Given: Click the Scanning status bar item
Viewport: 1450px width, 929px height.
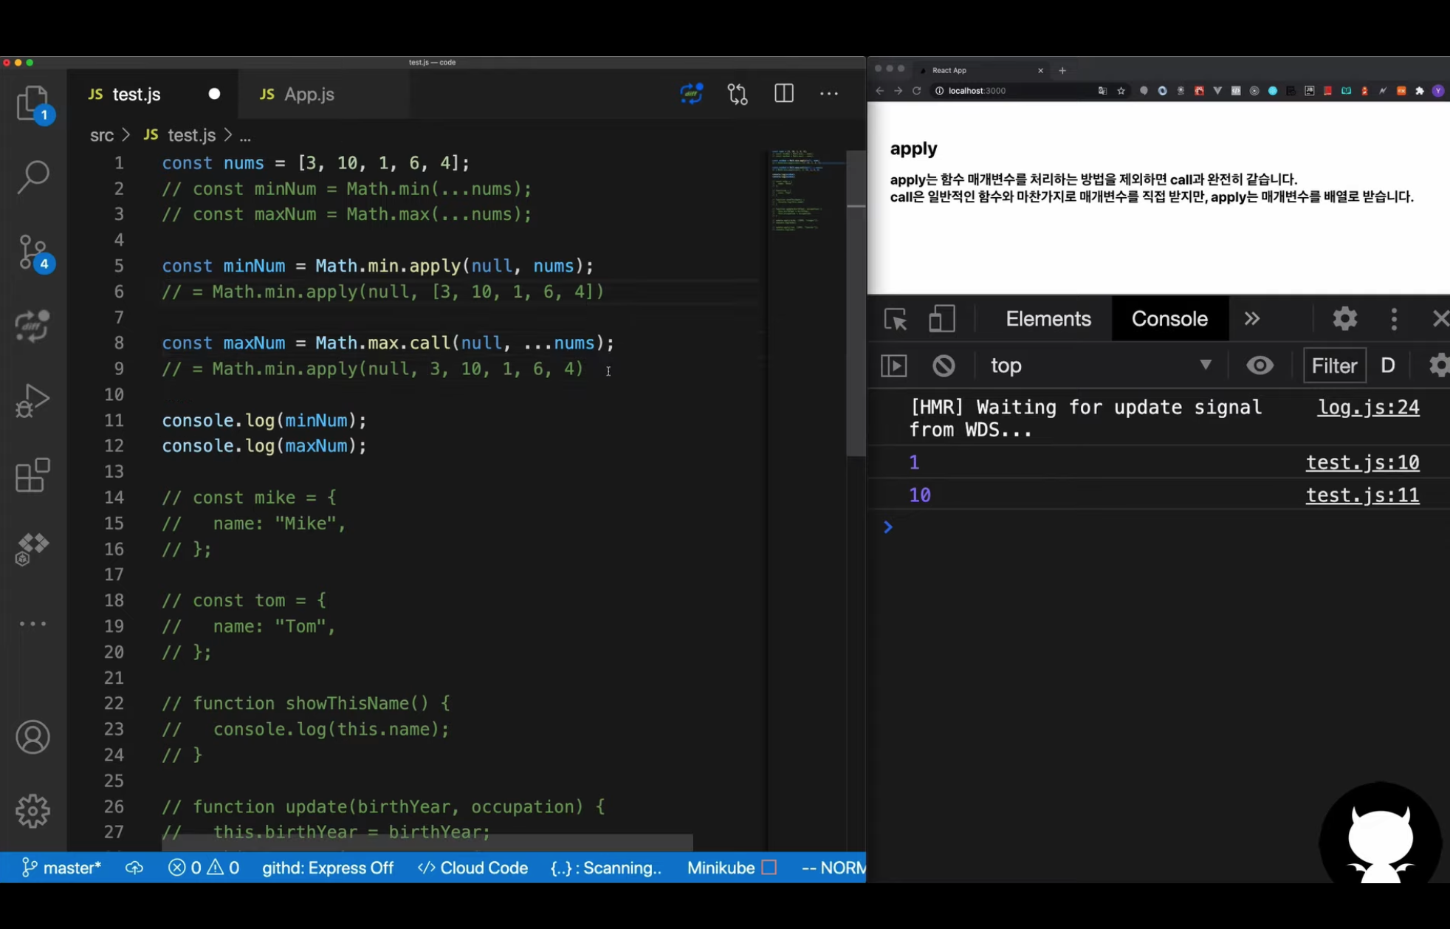Looking at the screenshot, I should [606, 868].
